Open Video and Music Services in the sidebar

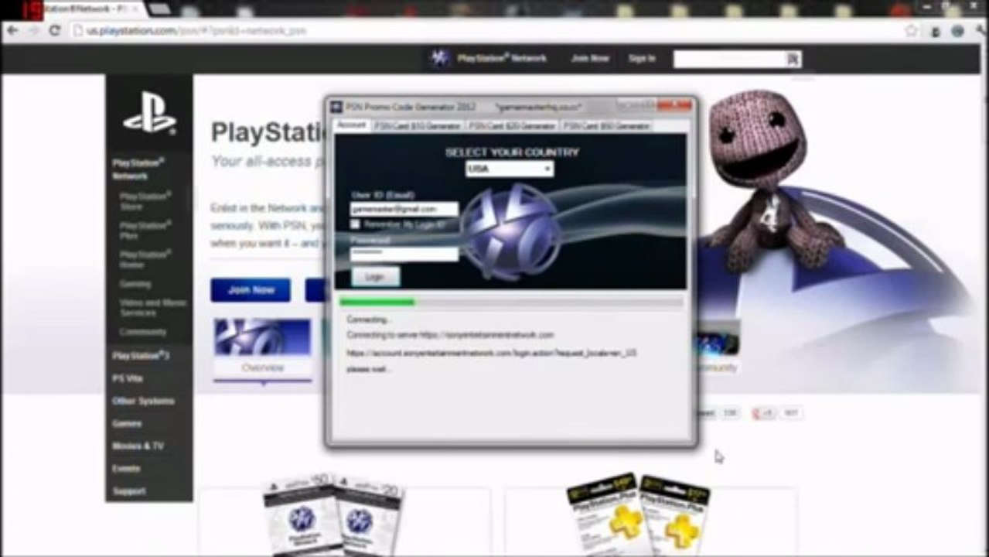[152, 308]
